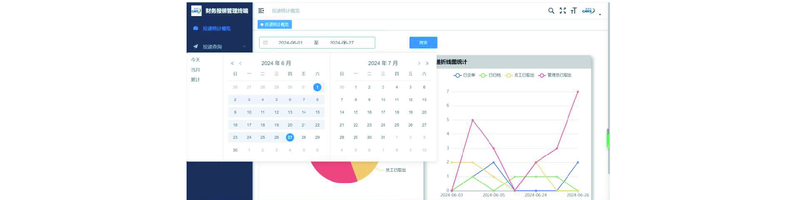This screenshot has width=800, height=200.
Task: Click the blue 搜索 button
Action: 423,43
